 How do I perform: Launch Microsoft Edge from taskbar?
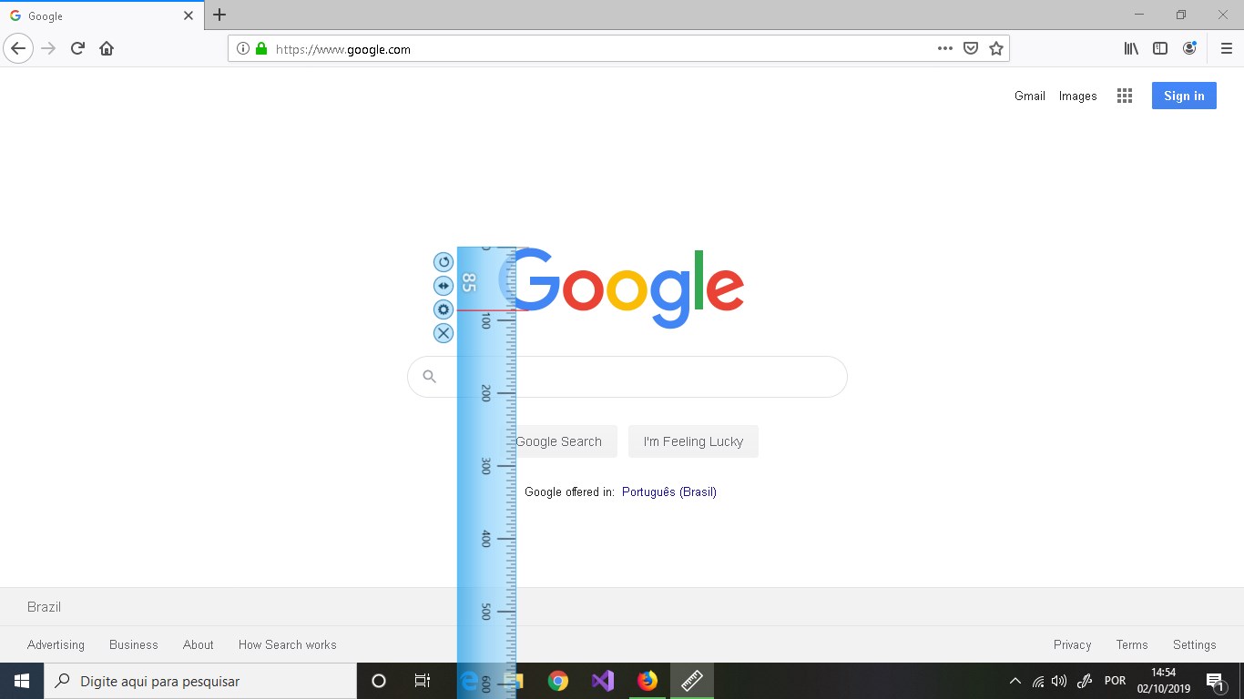click(x=469, y=681)
